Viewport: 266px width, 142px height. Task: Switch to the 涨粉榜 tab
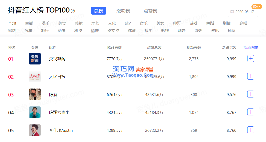click(123, 11)
